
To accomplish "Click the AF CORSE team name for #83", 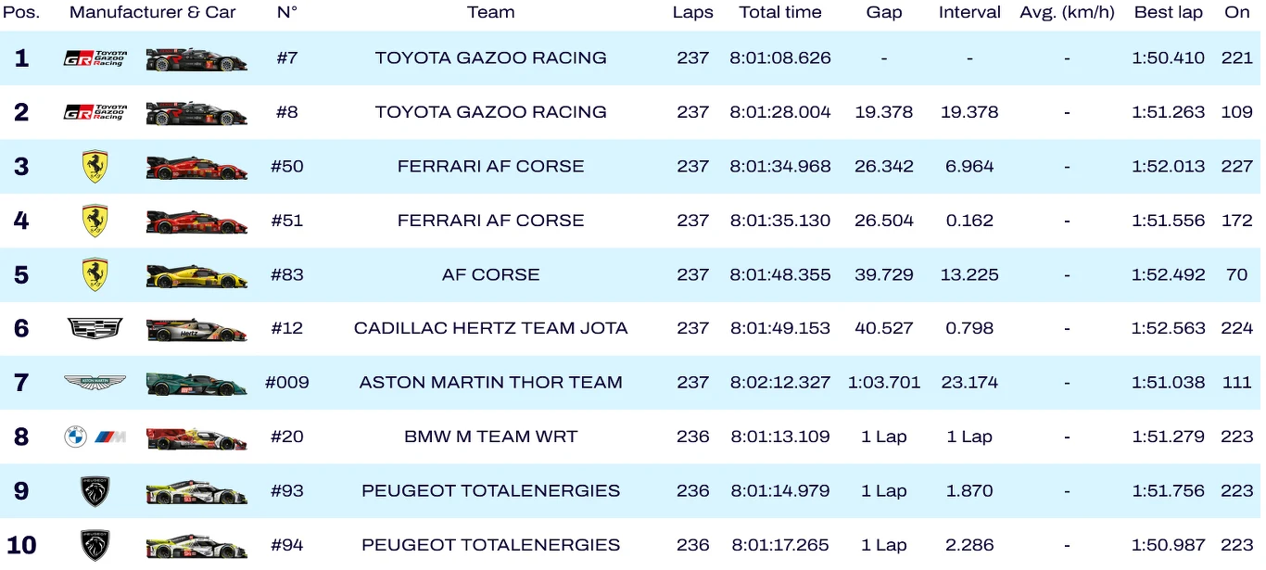I will pyautogui.click(x=491, y=275).
